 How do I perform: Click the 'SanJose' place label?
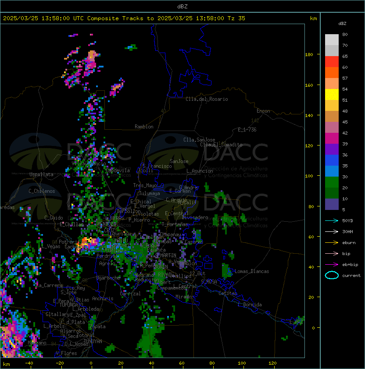coord(179,161)
